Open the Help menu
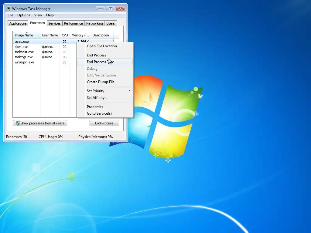The image size is (311, 233). pyautogui.click(x=50, y=15)
